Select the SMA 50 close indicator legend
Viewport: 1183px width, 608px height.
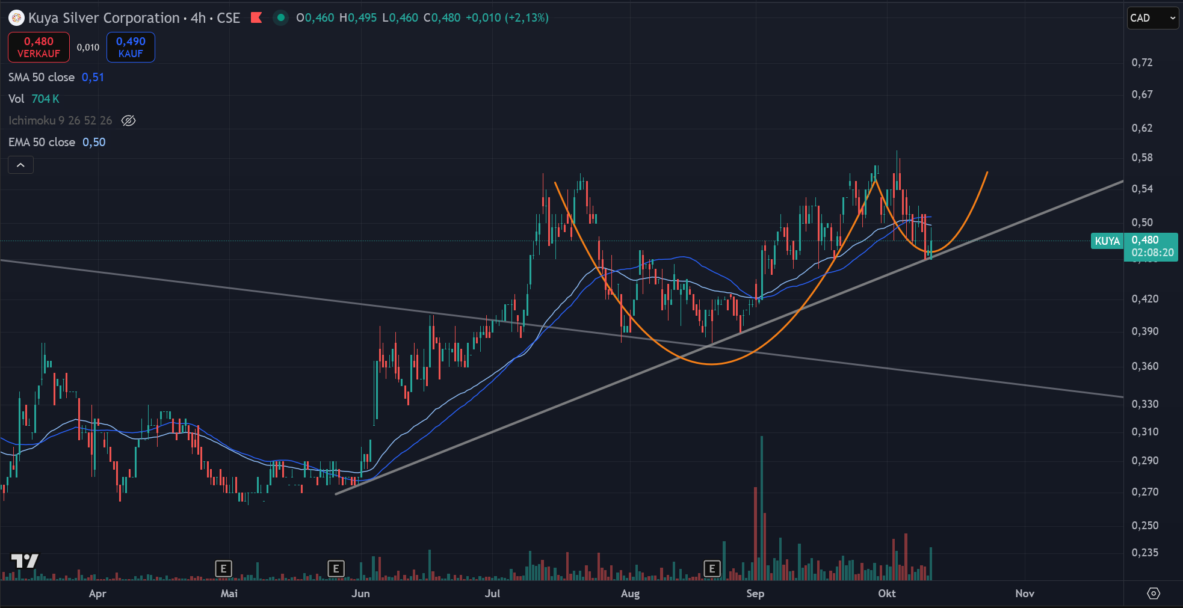tap(42, 77)
